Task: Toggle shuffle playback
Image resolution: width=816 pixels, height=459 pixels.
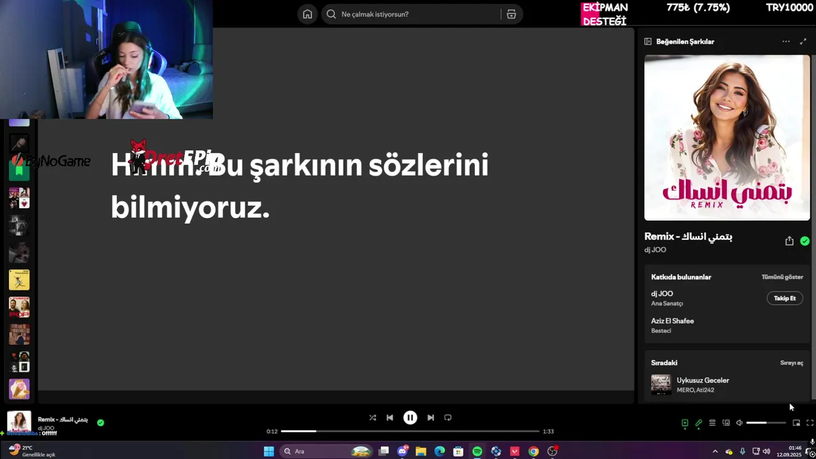Action: click(x=372, y=418)
